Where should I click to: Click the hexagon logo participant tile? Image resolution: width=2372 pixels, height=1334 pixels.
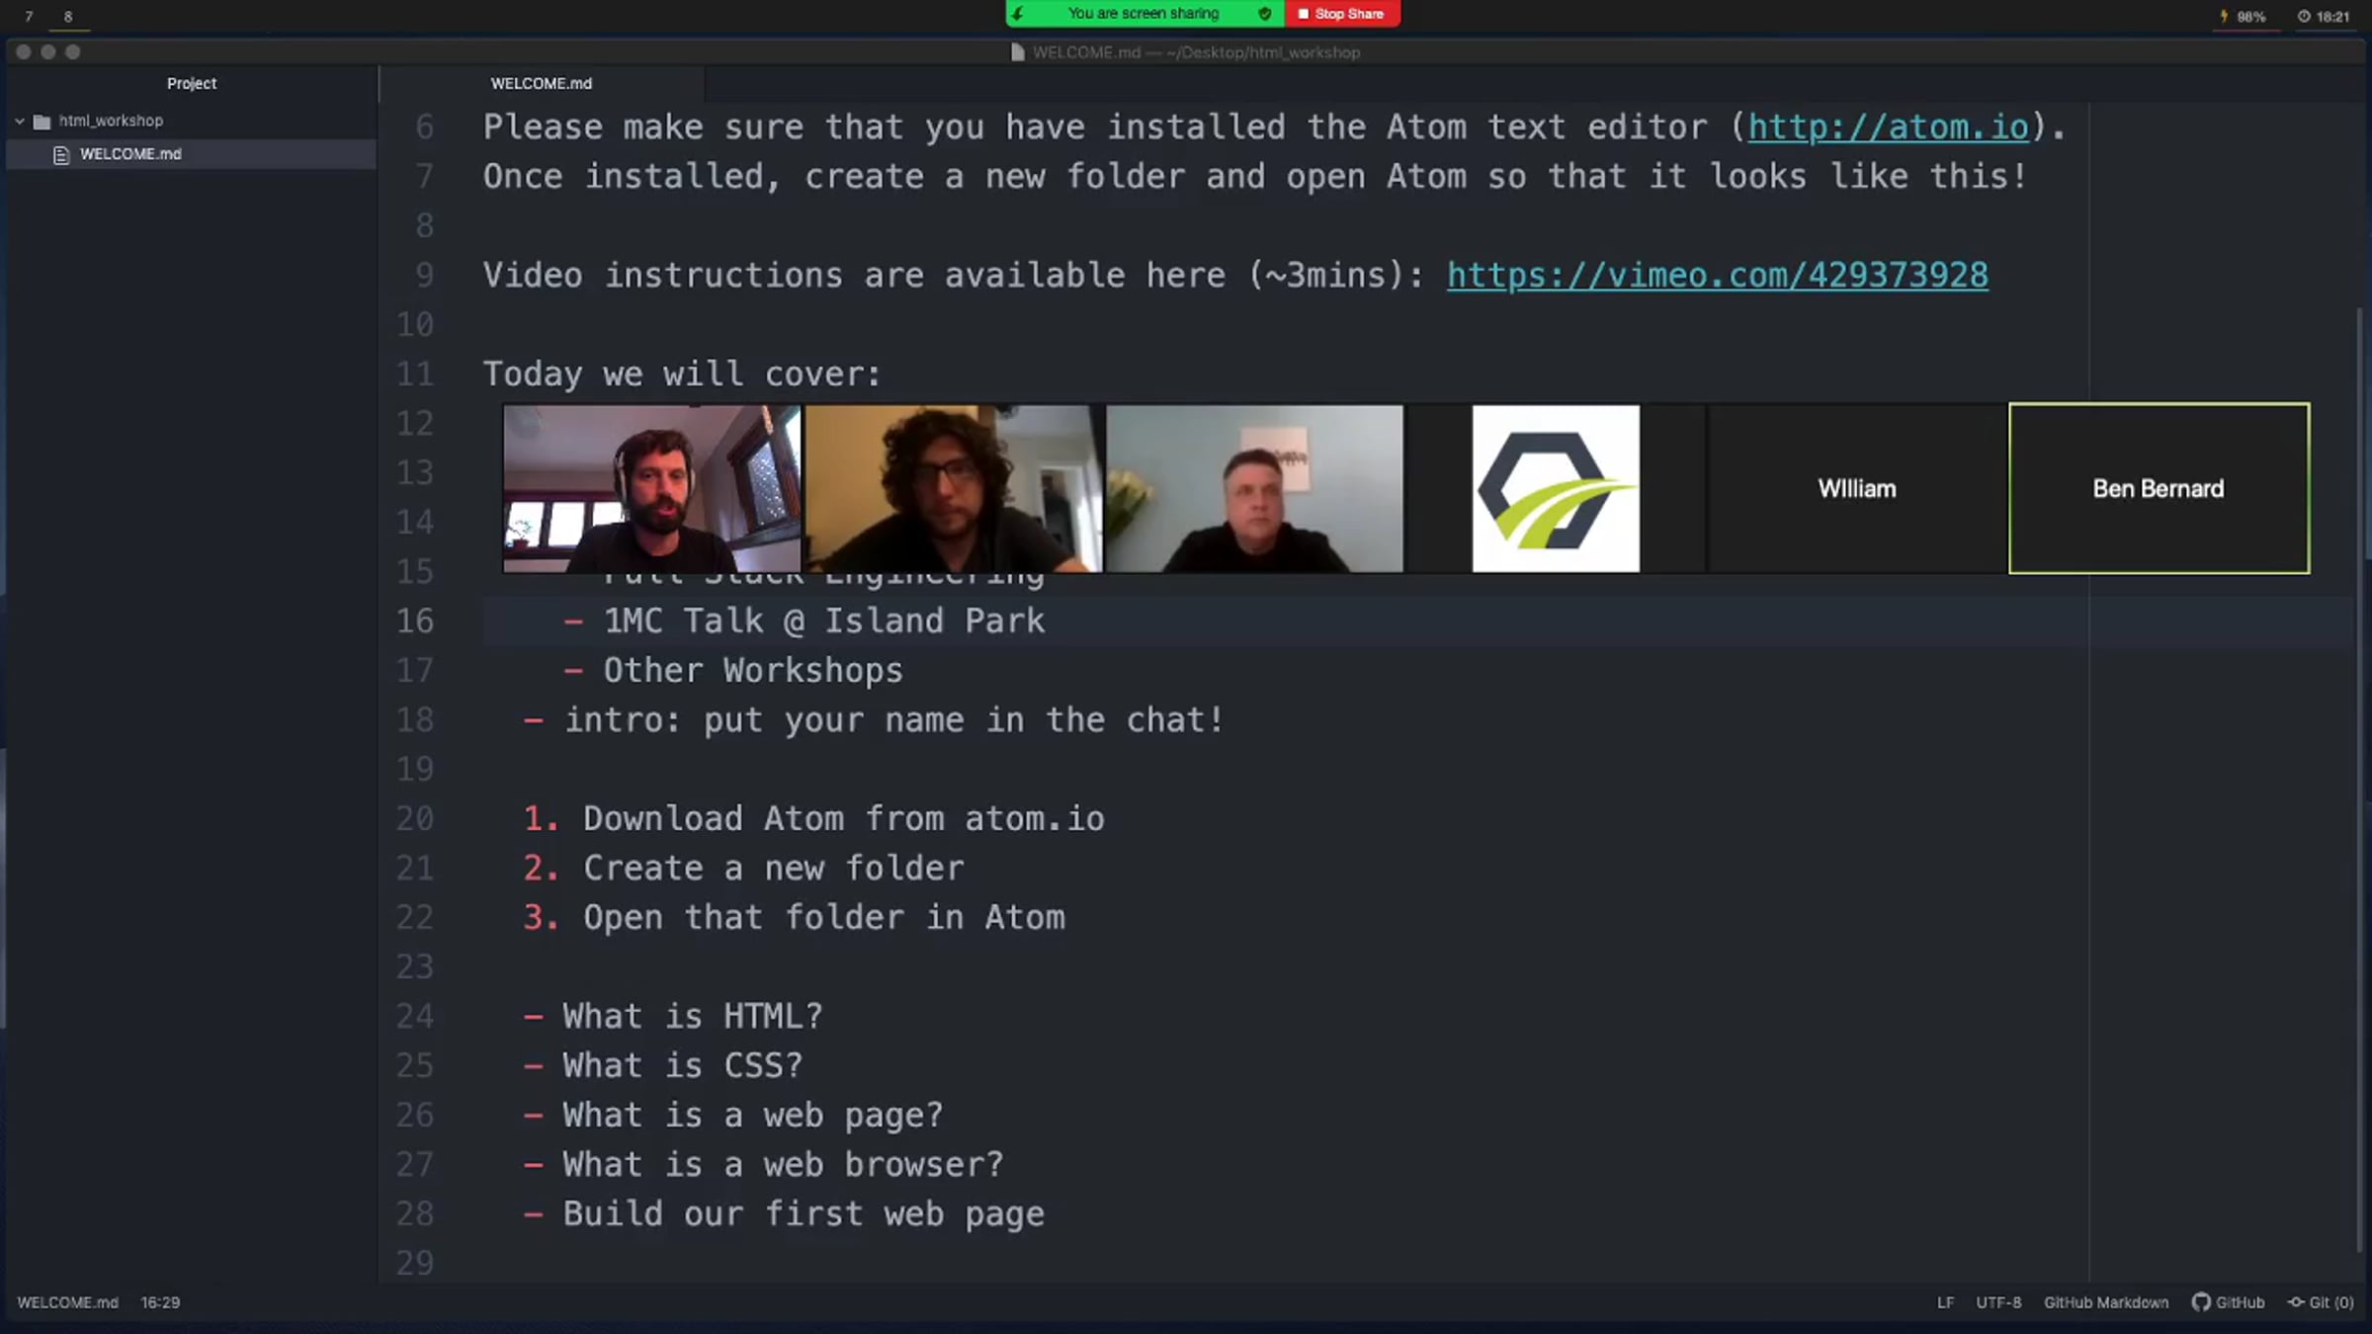[1556, 488]
